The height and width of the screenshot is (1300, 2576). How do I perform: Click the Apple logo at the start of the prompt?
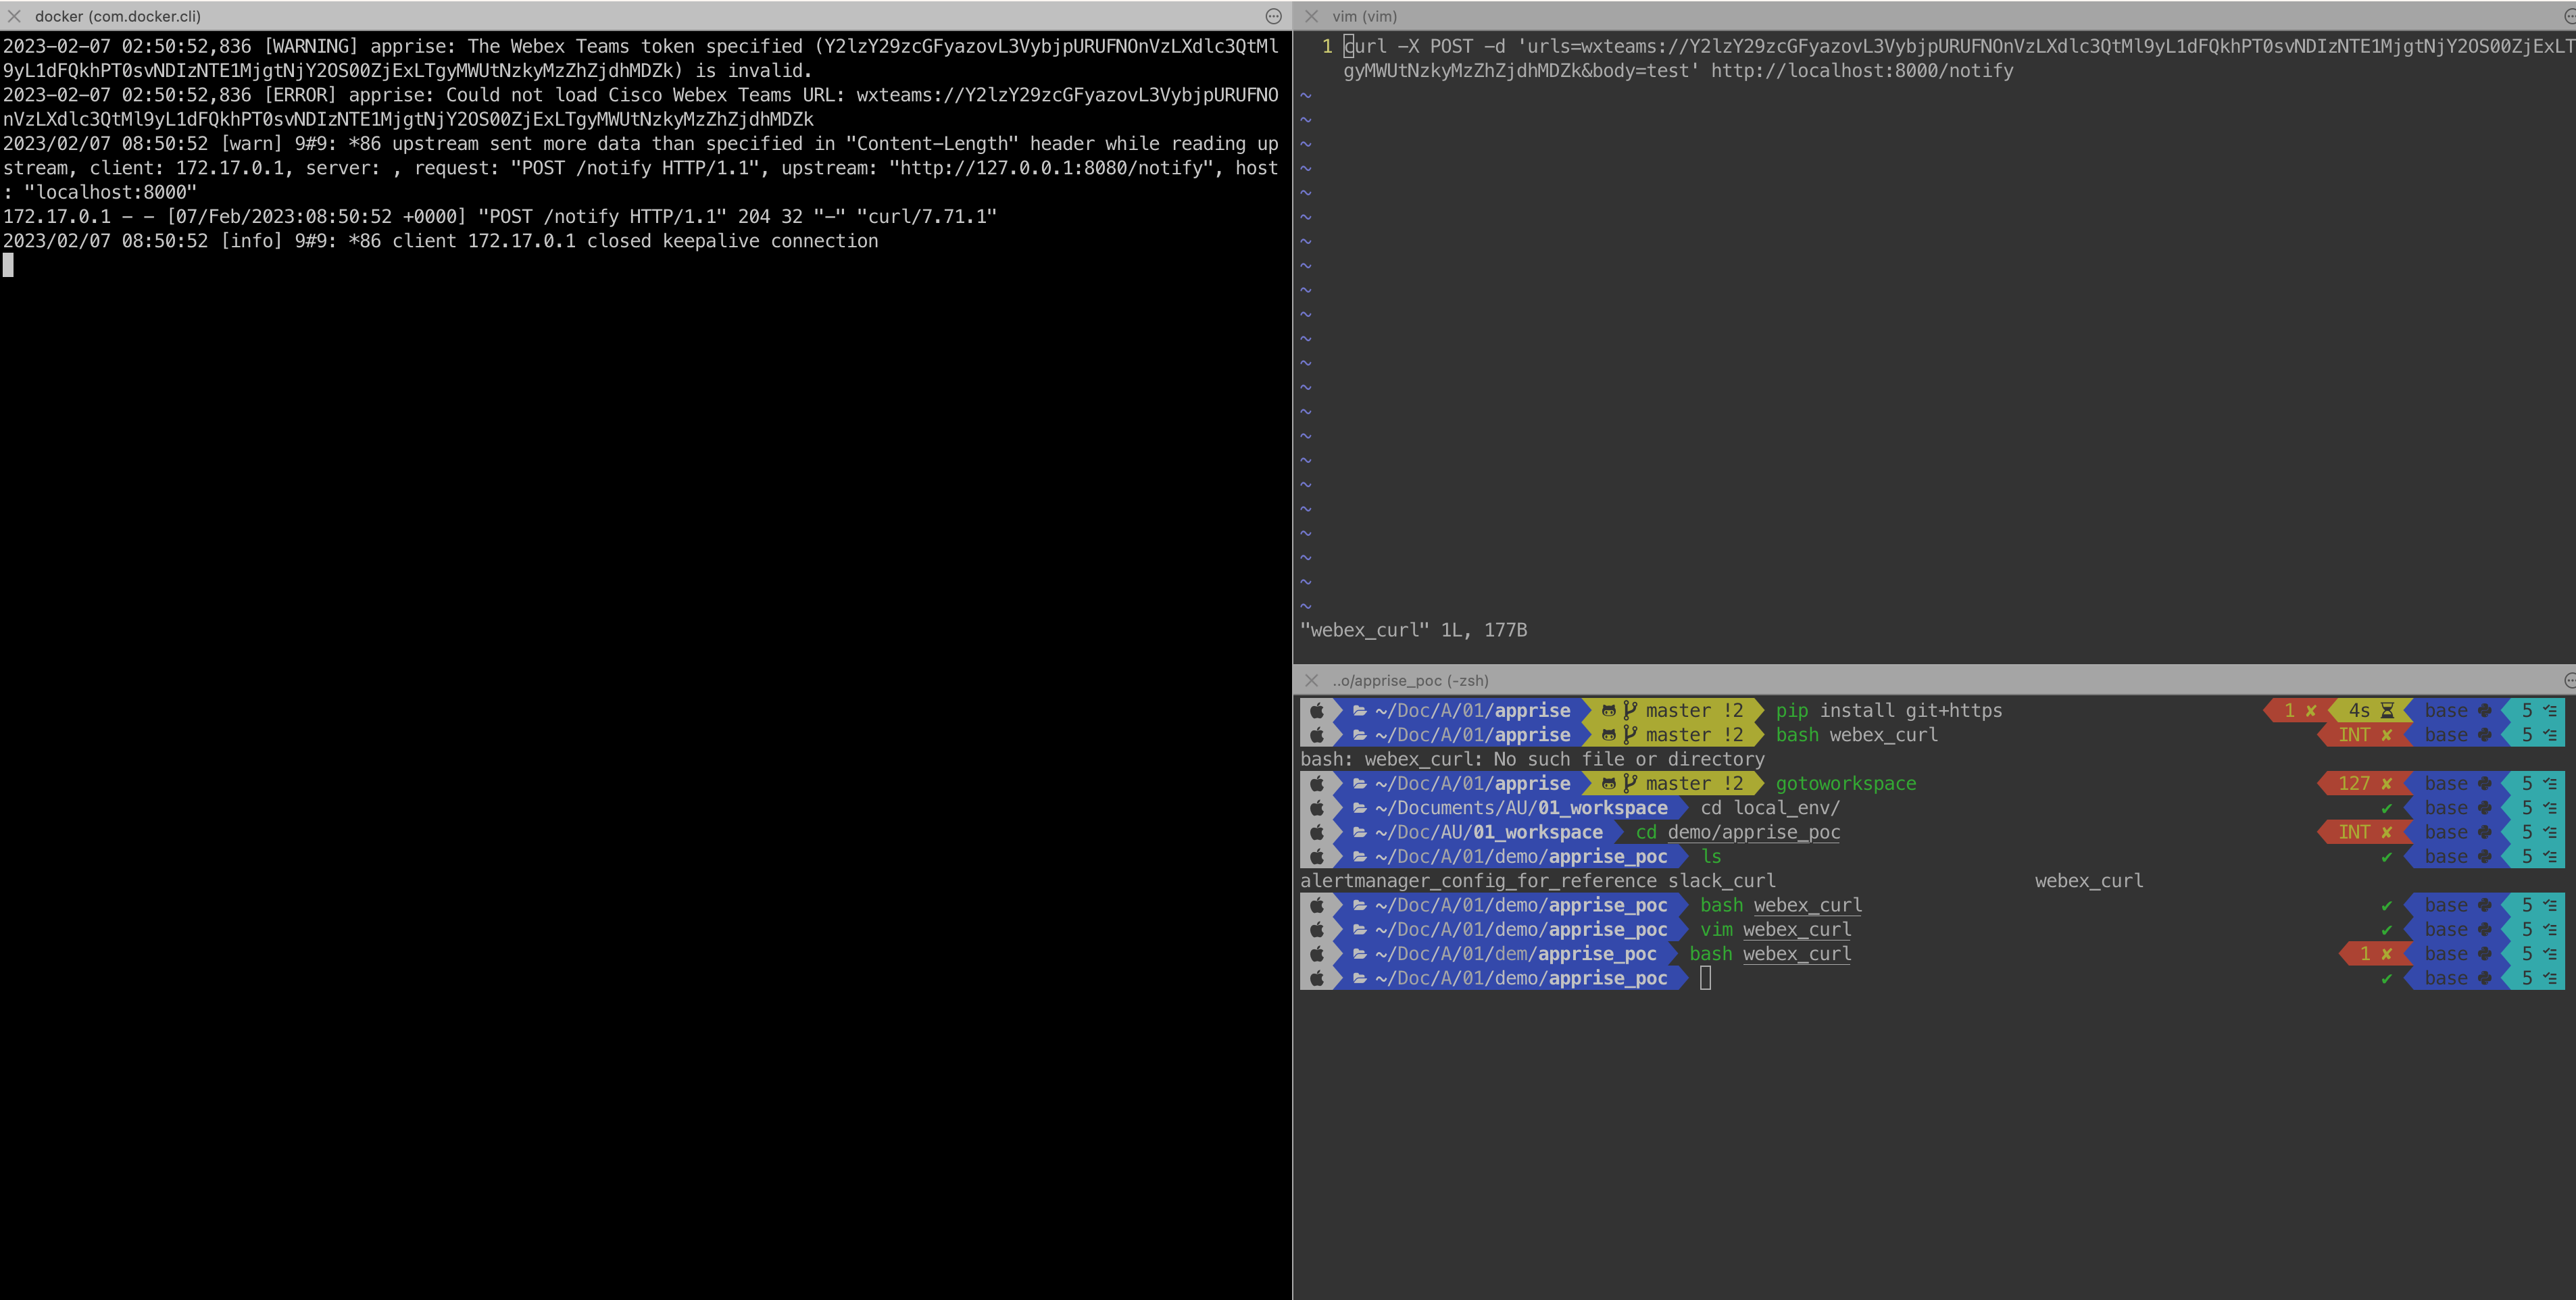(1318, 710)
